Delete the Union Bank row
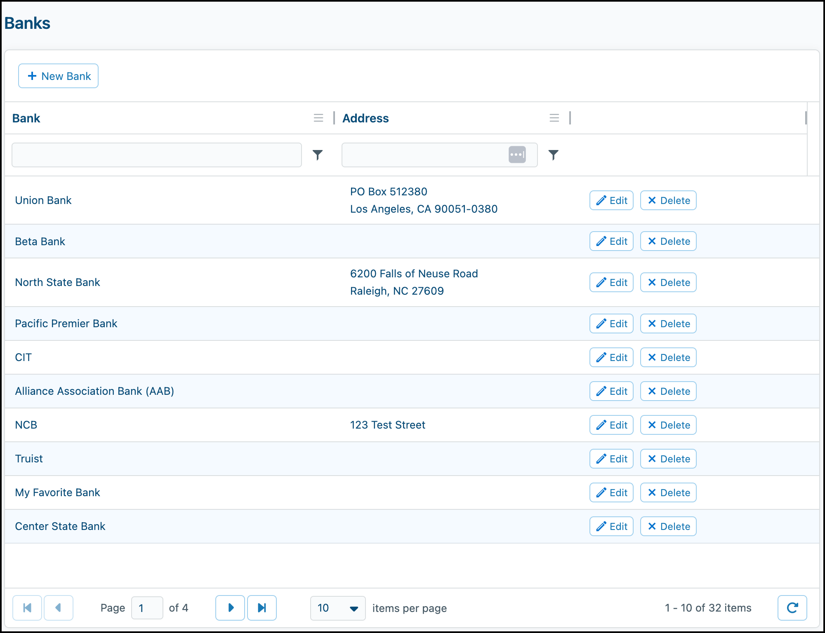 [x=668, y=200]
